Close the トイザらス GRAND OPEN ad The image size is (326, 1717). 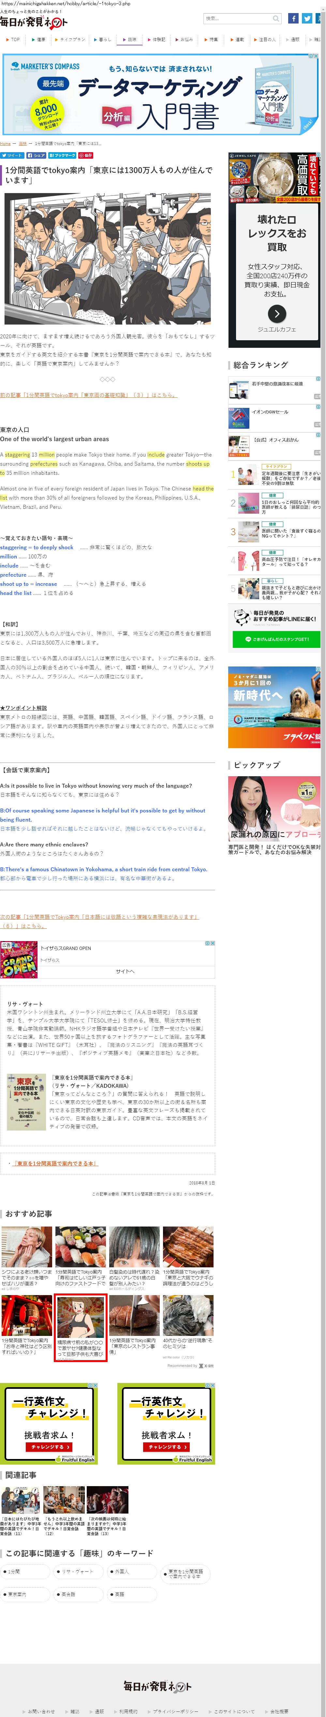pyautogui.click(x=212, y=943)
